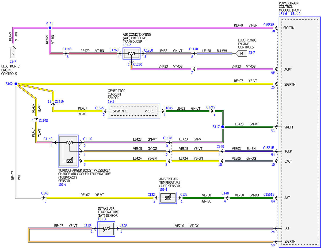The height and width of the screenshot is (248, 321).
Task: Select the Ambient Air Temperature sensor symbol
Action: [168, 198]
